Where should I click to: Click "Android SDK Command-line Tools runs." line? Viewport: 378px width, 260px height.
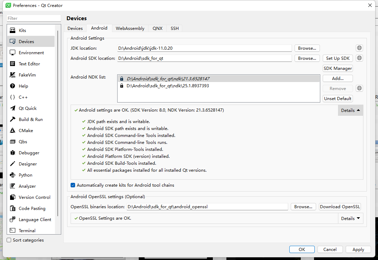click(x=127, y=143)
